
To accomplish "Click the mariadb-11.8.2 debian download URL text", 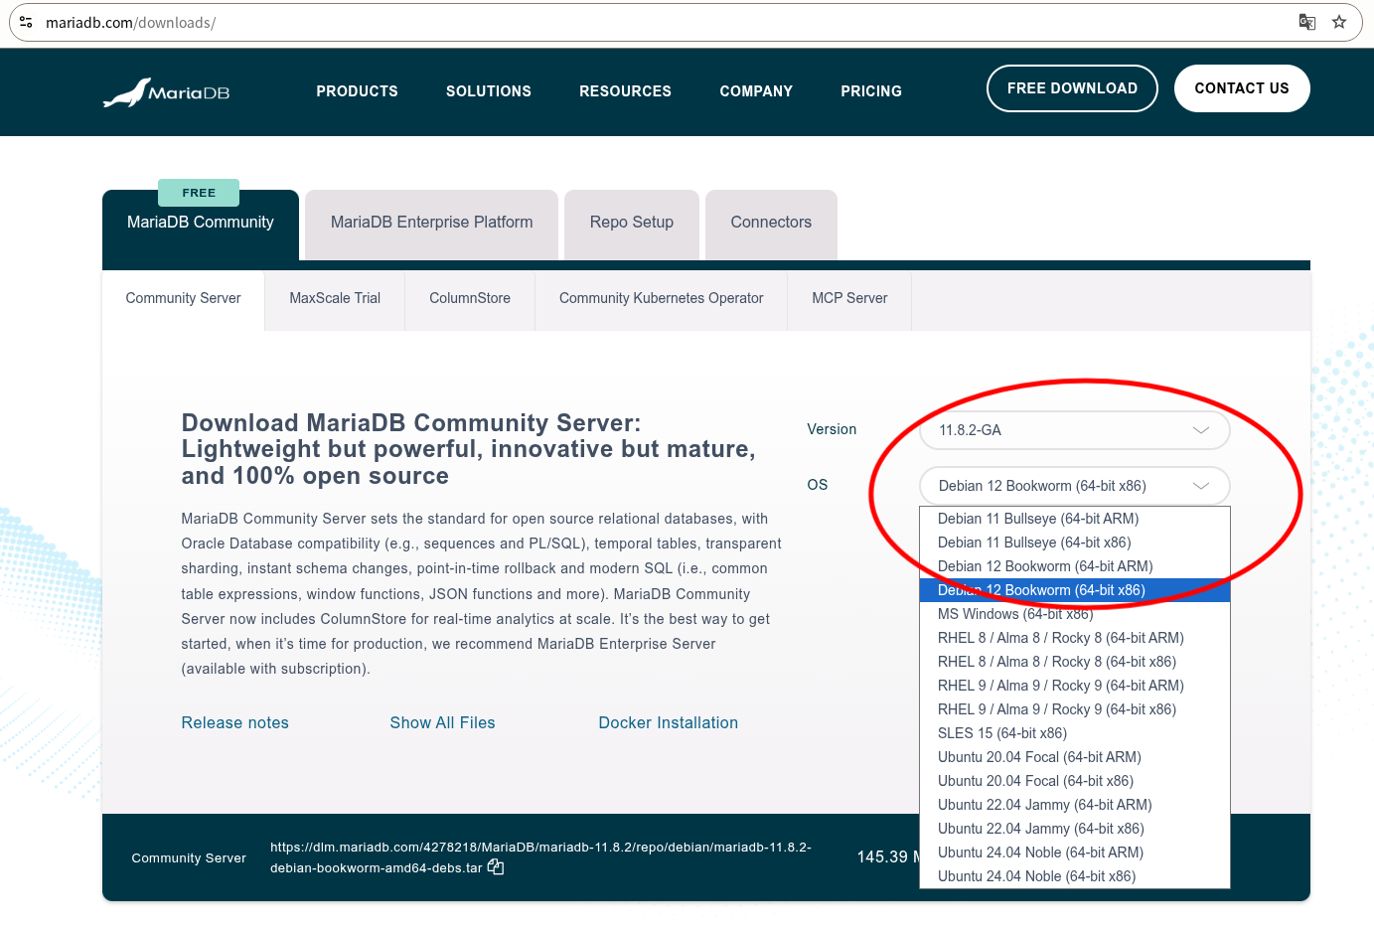I will point(540,857).
